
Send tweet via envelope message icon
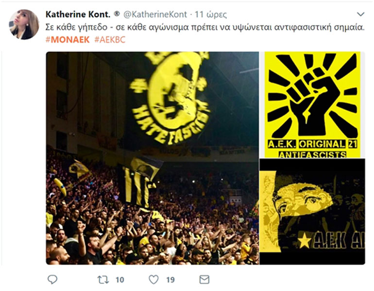point(204,279)
